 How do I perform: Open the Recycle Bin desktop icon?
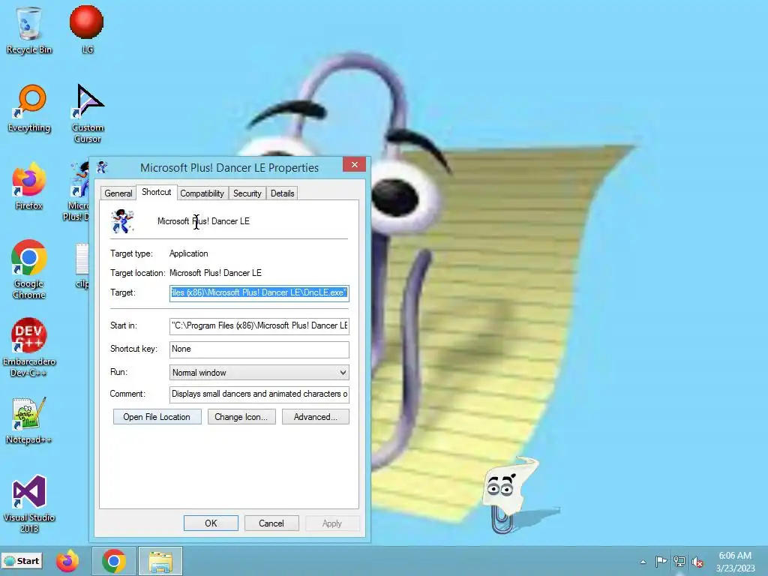[29, 29]
